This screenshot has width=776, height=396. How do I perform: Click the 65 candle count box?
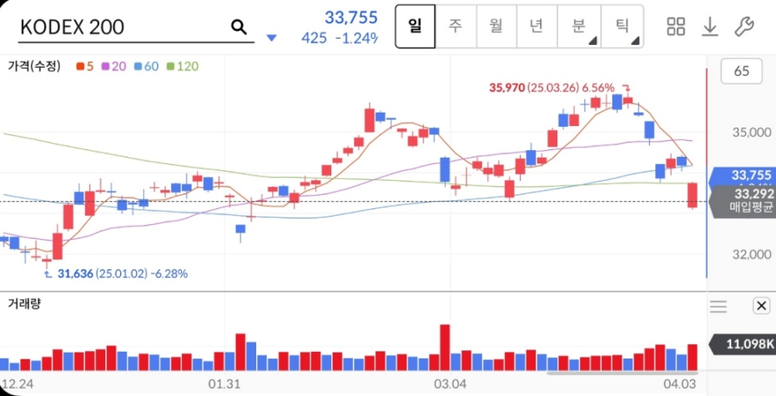[741, 72]
